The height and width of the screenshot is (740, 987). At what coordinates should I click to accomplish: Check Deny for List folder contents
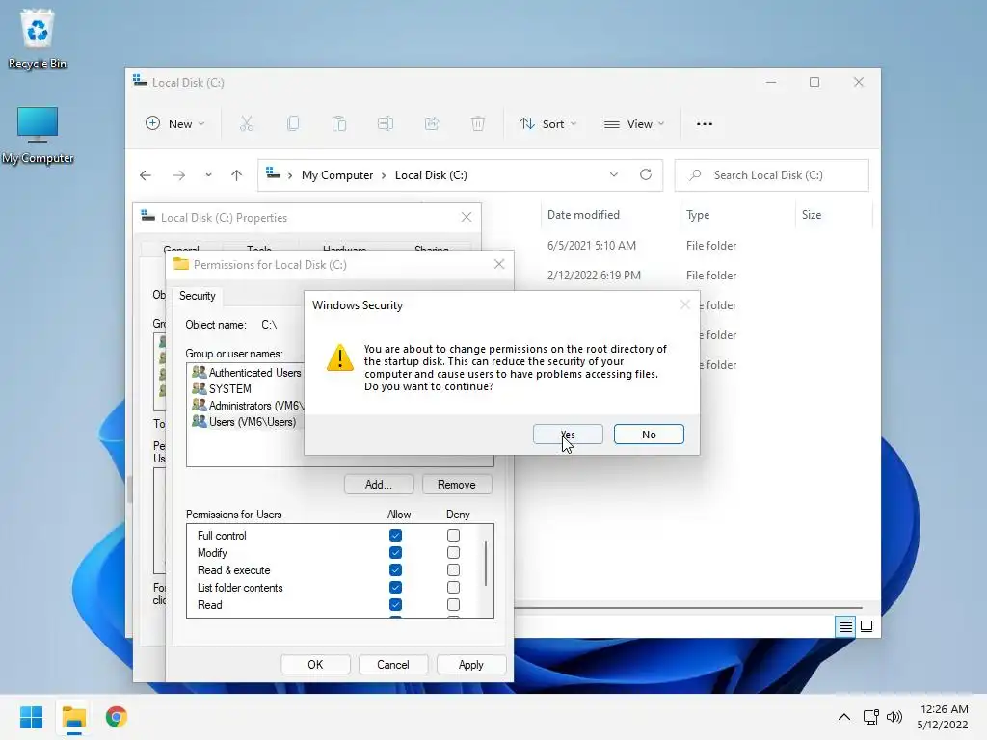[453, 588]
